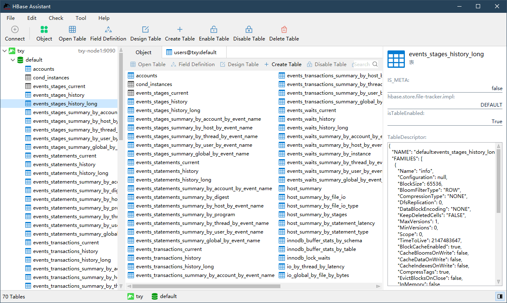Click the icon beside host_summary_by_stages
This screenshot has width=507, height=303.
point(282,215)
